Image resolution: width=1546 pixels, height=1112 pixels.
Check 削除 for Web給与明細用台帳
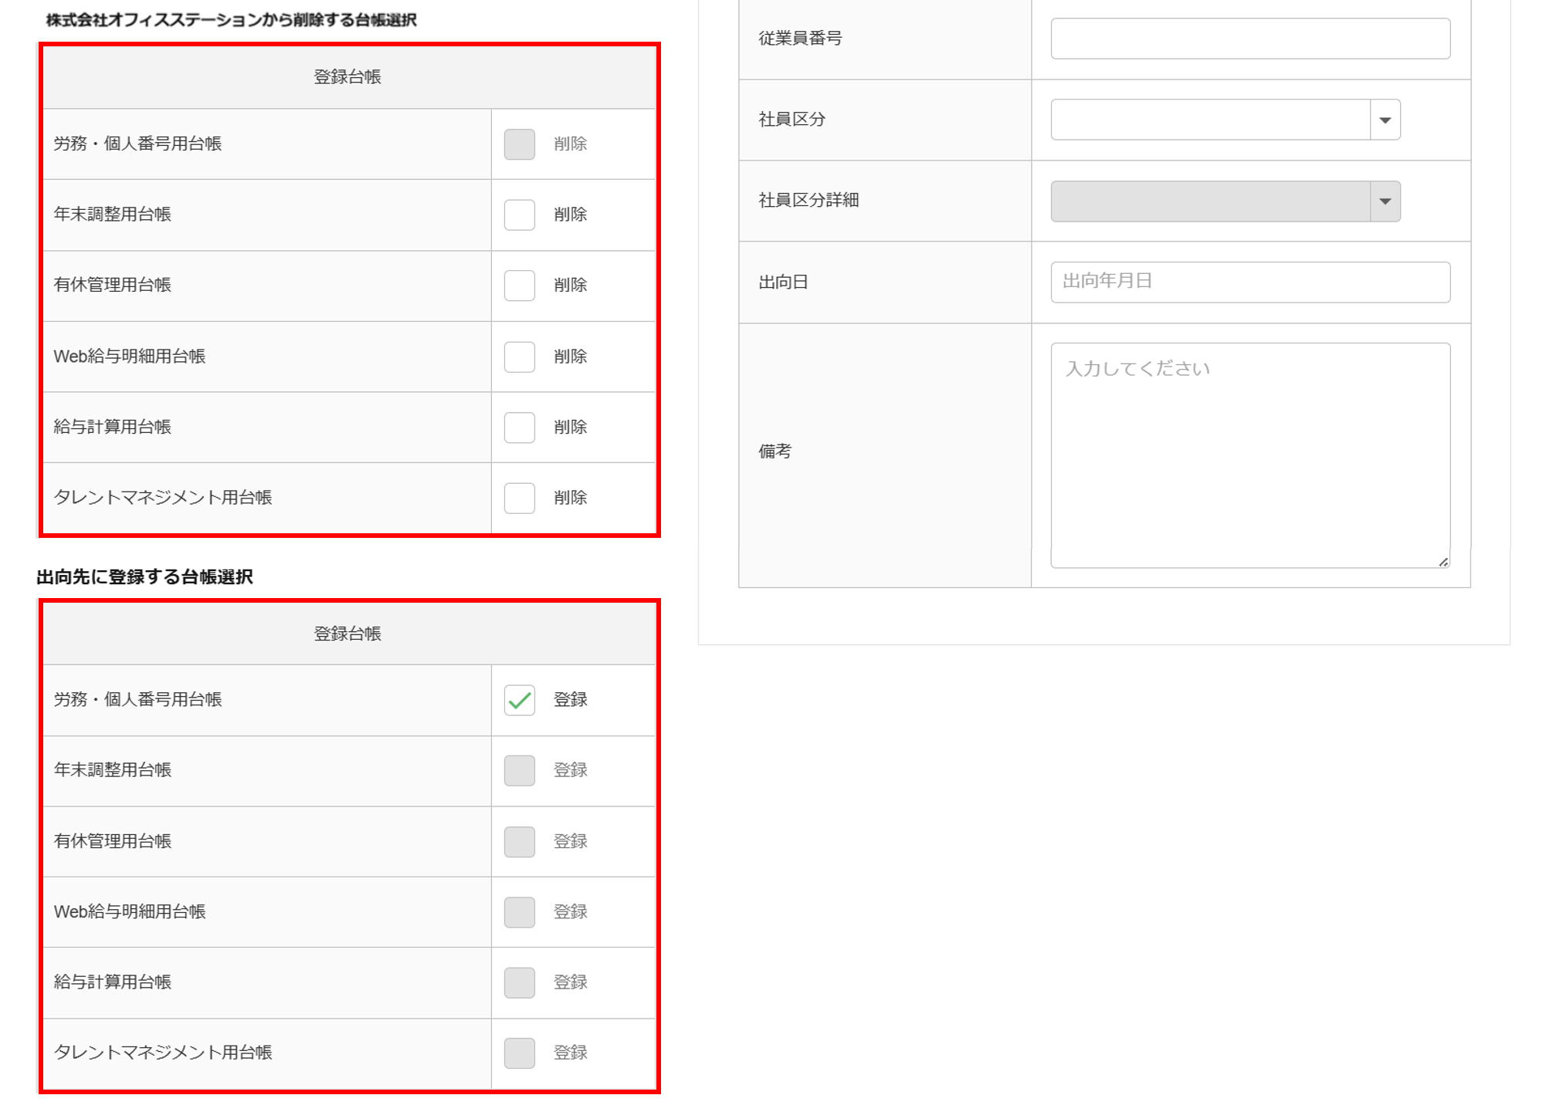tap(519, 357)
